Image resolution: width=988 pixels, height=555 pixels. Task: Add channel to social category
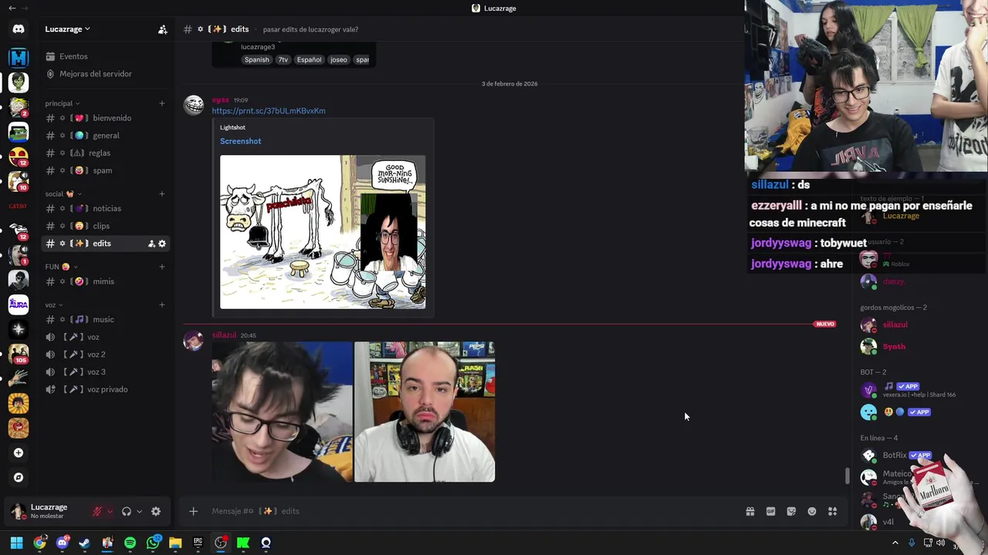[x=162, y=194]
